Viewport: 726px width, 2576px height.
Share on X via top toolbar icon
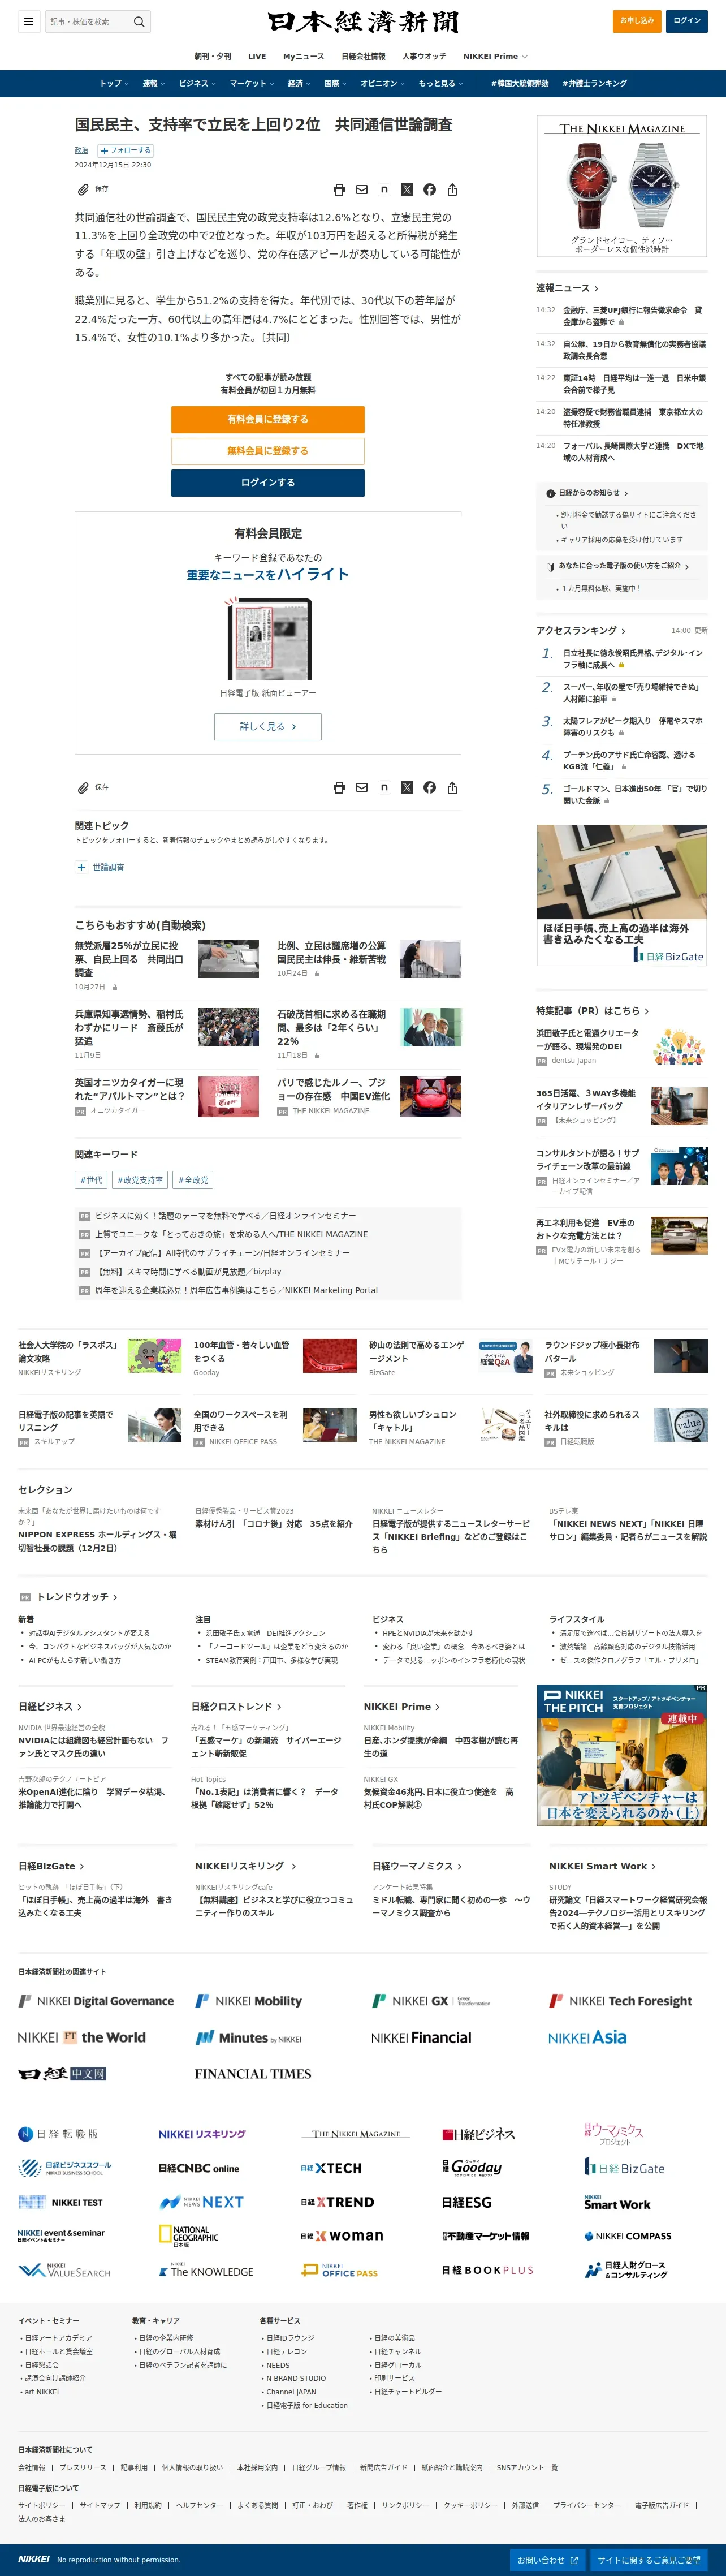pos(407,189)
